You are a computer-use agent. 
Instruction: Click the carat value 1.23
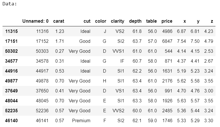coord(60,31)
